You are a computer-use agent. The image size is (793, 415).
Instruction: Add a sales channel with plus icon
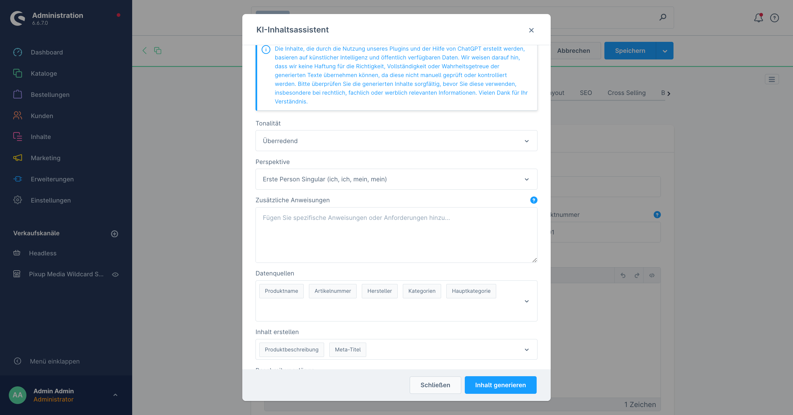click(x=115, y=234)
